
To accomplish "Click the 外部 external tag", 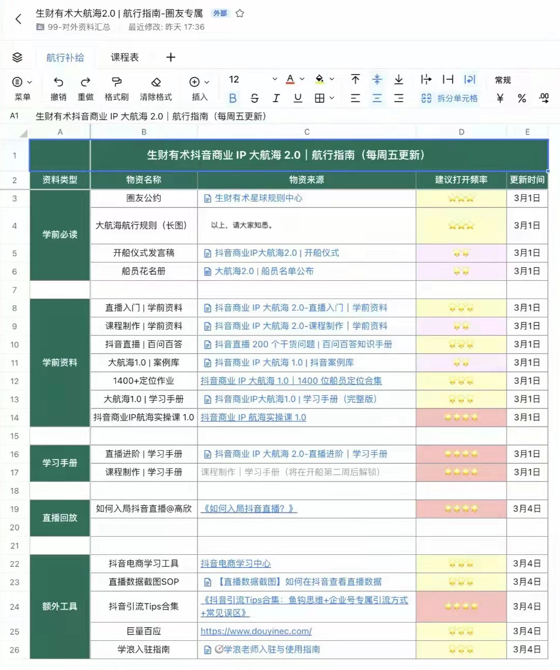I will [220, 14].
